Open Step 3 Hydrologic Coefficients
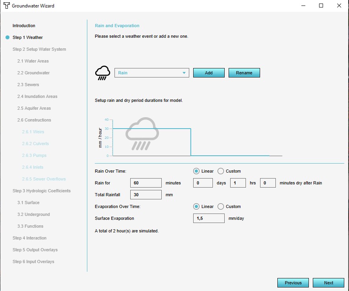349x291 pixels. (42, 191)
